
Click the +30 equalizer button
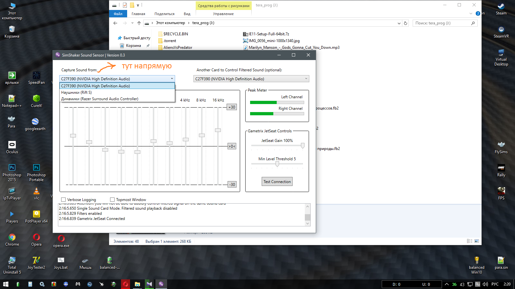232,107
